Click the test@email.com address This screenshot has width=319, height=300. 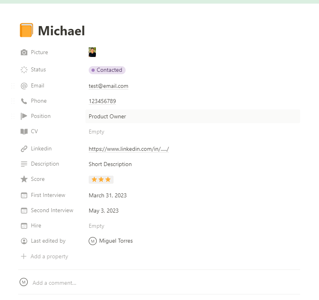(108, 86)
